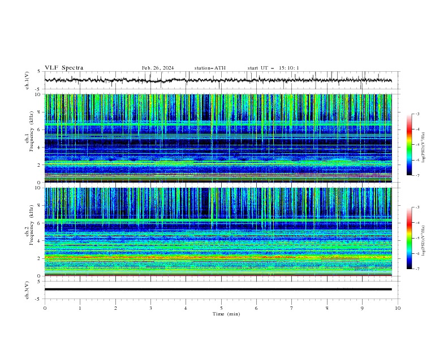Screen dimensions: 448x346
Task: Select the date text "Feb. 26, 2024"
Action: pyautogui.click(x=158, y=68)
